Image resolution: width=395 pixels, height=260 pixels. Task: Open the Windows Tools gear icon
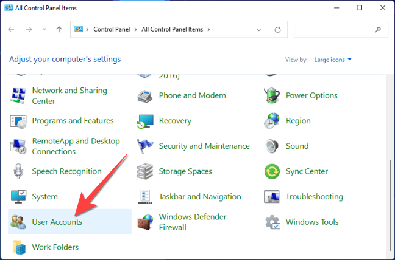[x=272, y=222]
